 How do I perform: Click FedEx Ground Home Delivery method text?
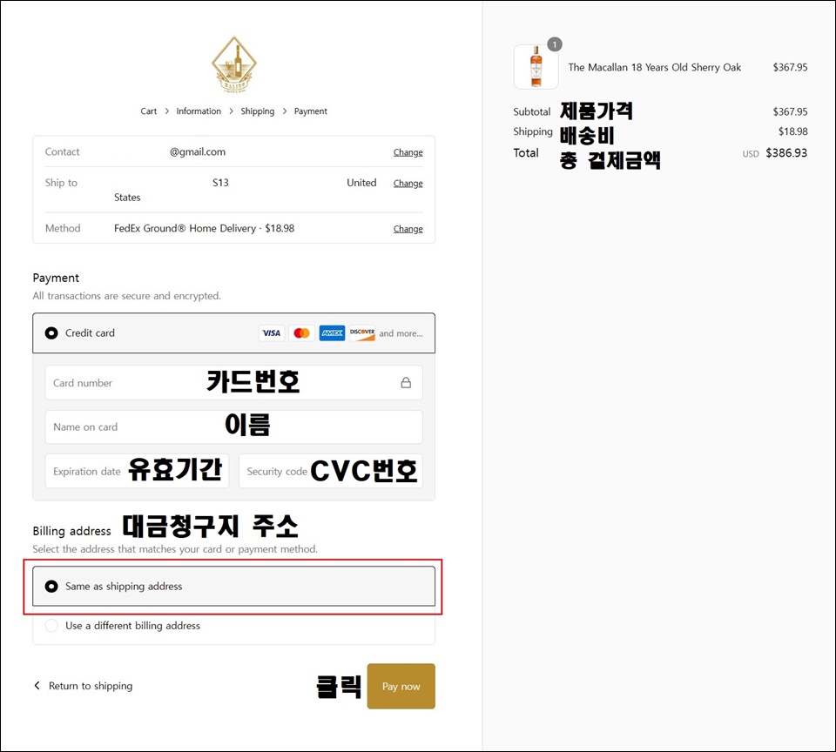click(x=204, y=228)
